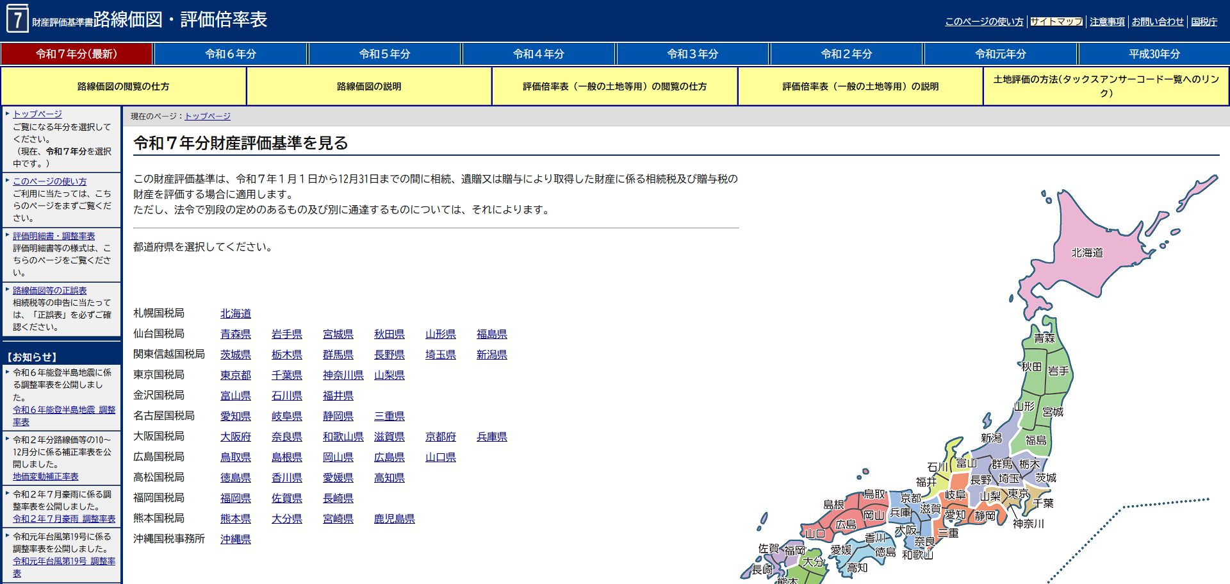Image resolution: width=1230 pixels, height=584 pixels.
Task: Select Fukushima prefecture on the map
Action: tap(1035, 440)
